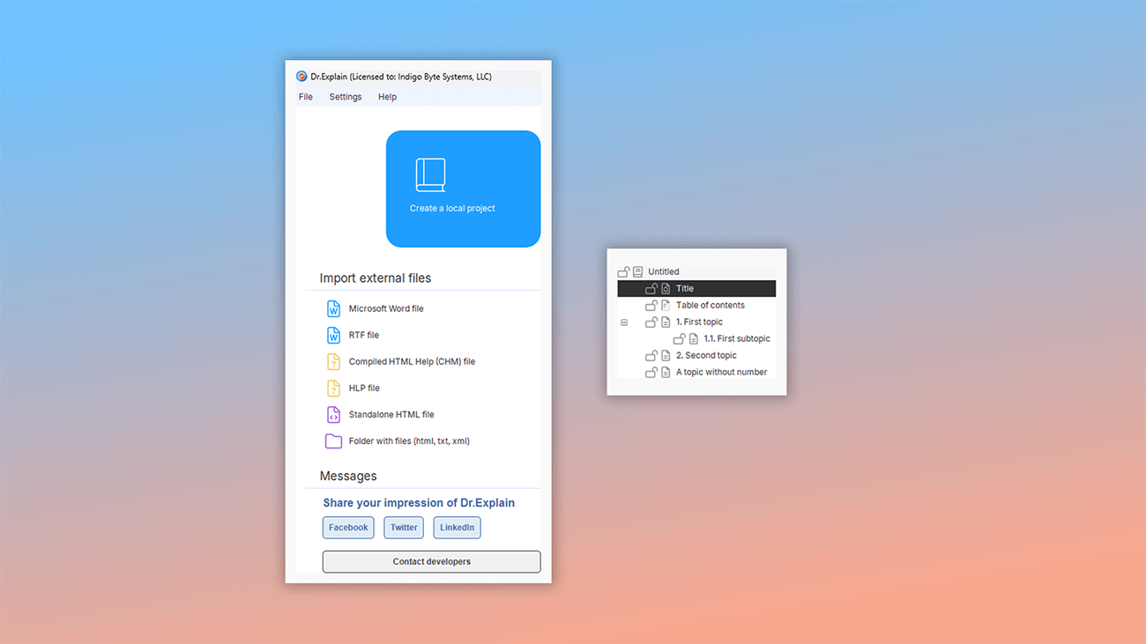1146x644 pixels.
Task: Toggle the lock next to A topic without number
Action: tap(651, 372)
